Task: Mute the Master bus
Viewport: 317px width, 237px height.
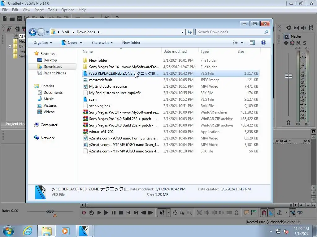Action: (x=298, y=43)
